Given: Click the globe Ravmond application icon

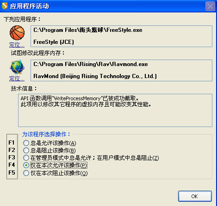Looking at the screenshot, I should click(17, 67).
